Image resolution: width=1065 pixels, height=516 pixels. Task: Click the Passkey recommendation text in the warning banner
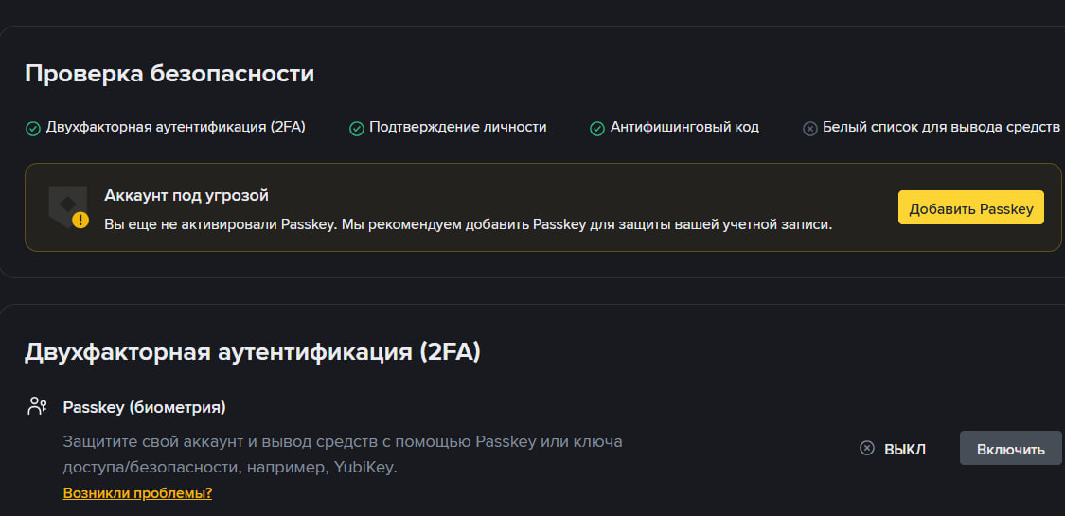click(468, 225)
